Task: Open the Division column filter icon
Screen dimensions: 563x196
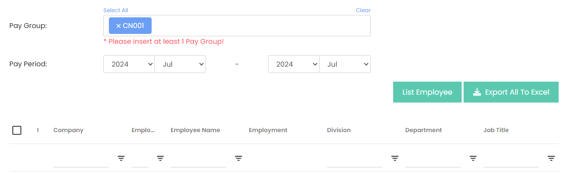Action: [395, 158]
